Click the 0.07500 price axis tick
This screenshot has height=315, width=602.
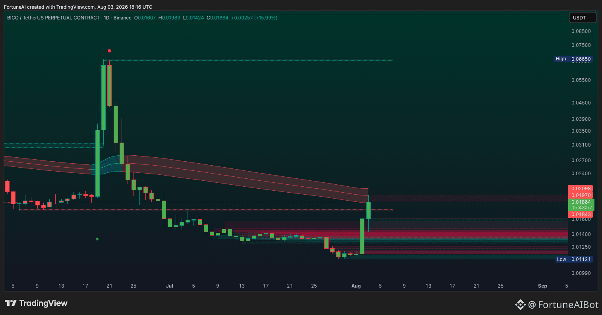(x=581, y=45)
